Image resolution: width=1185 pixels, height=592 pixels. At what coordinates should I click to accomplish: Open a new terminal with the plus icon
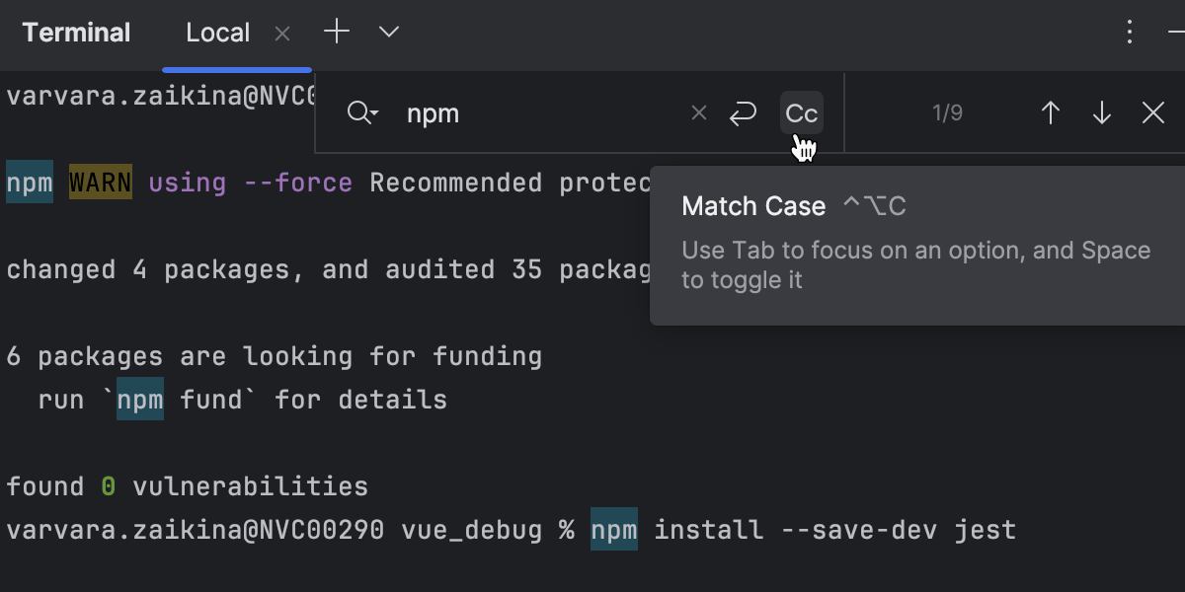(337, 32)
